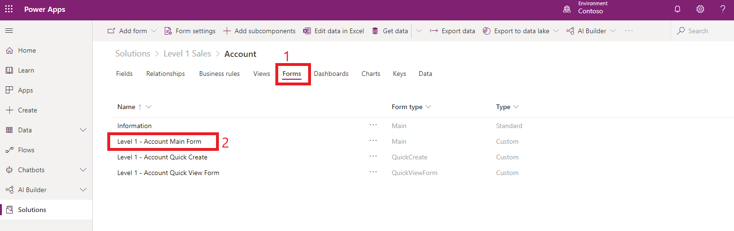Viewport: 734px width, 231px height.
Task: Click the AI Builder sidebar icon
Action: [9, 190]
